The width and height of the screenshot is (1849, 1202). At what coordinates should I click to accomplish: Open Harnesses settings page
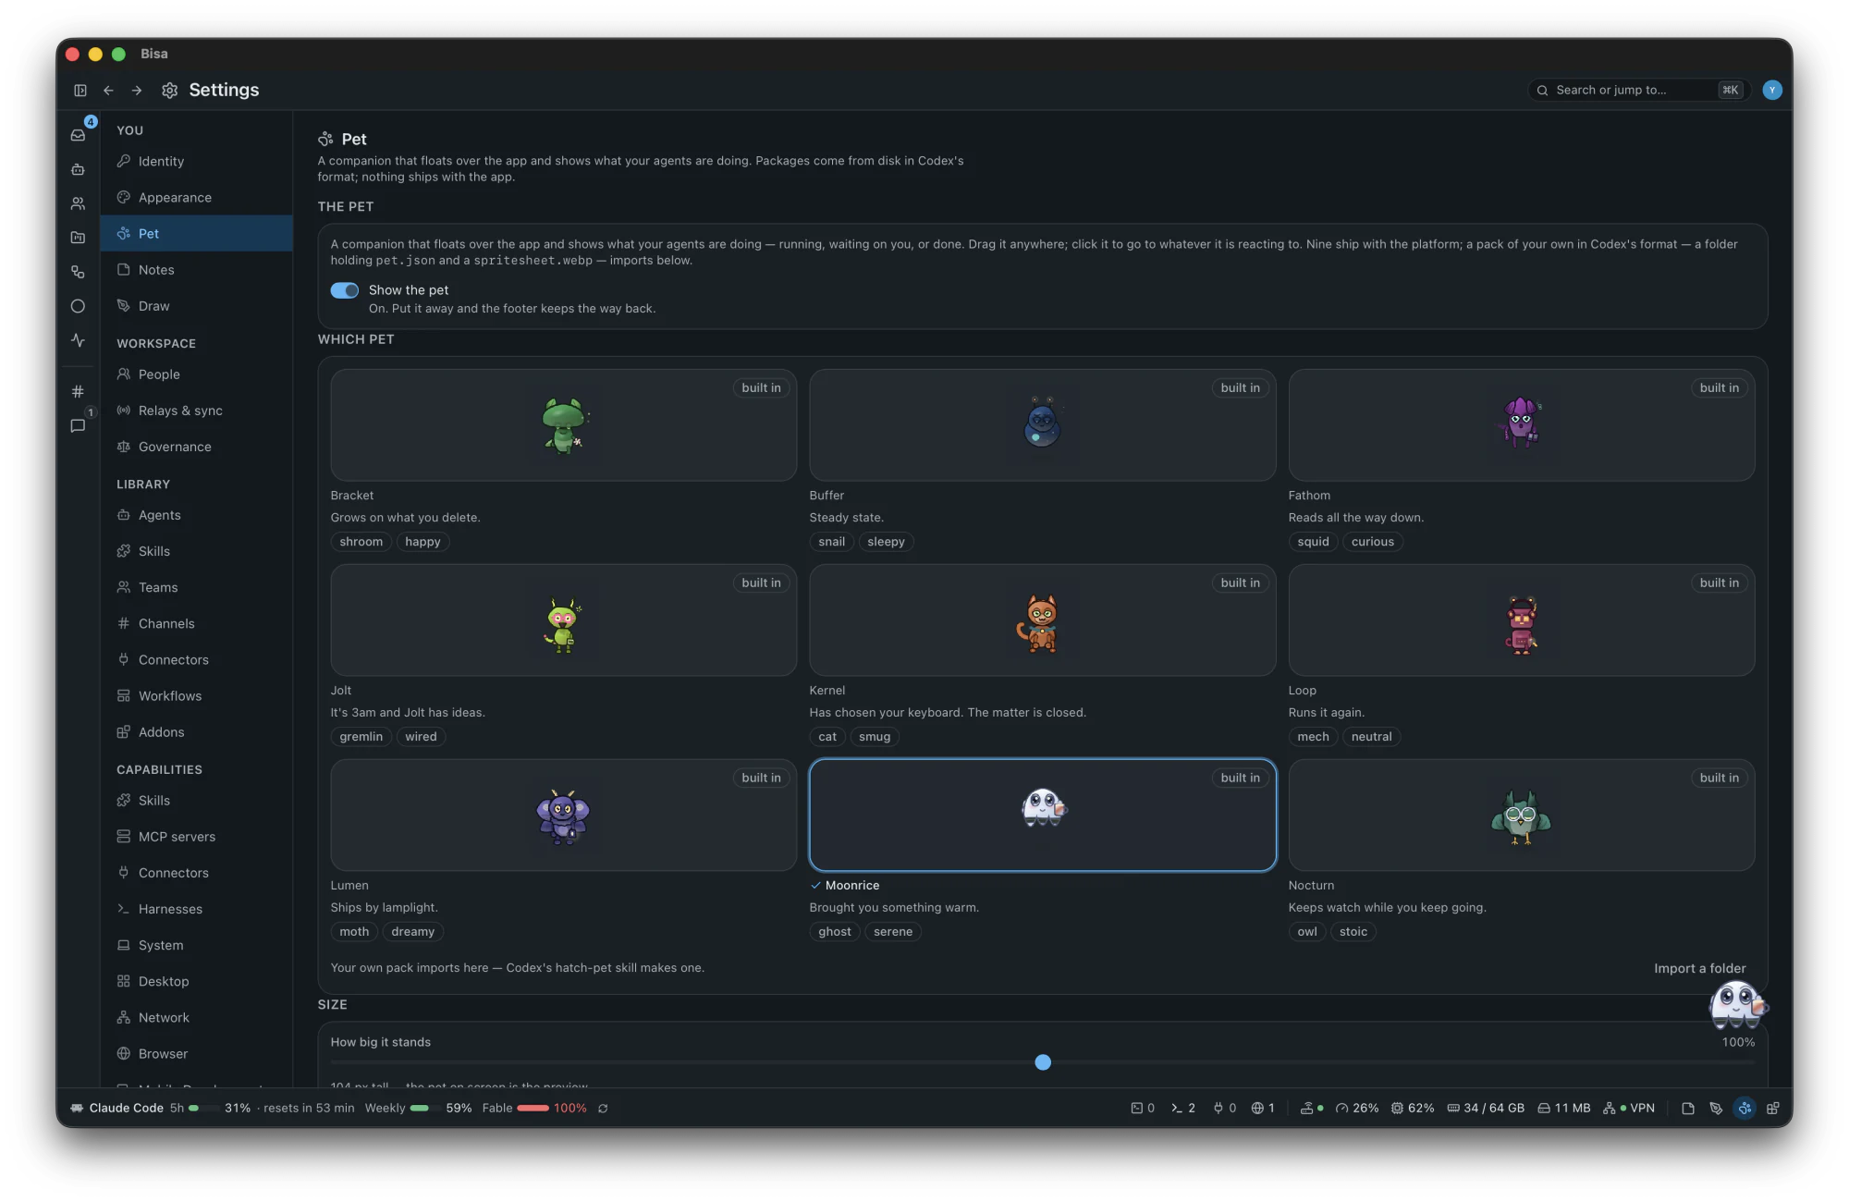pyautogui.click(x=196, y=909)
